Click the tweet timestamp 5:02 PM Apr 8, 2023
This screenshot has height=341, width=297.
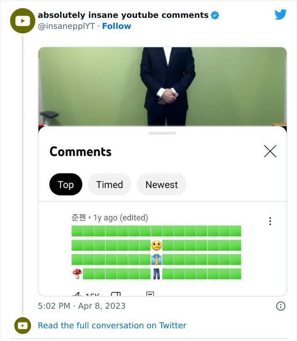82,306
